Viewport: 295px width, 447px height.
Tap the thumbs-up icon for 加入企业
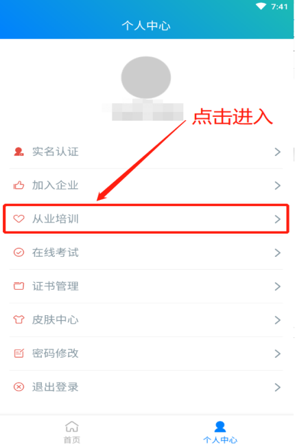point(19,185)
